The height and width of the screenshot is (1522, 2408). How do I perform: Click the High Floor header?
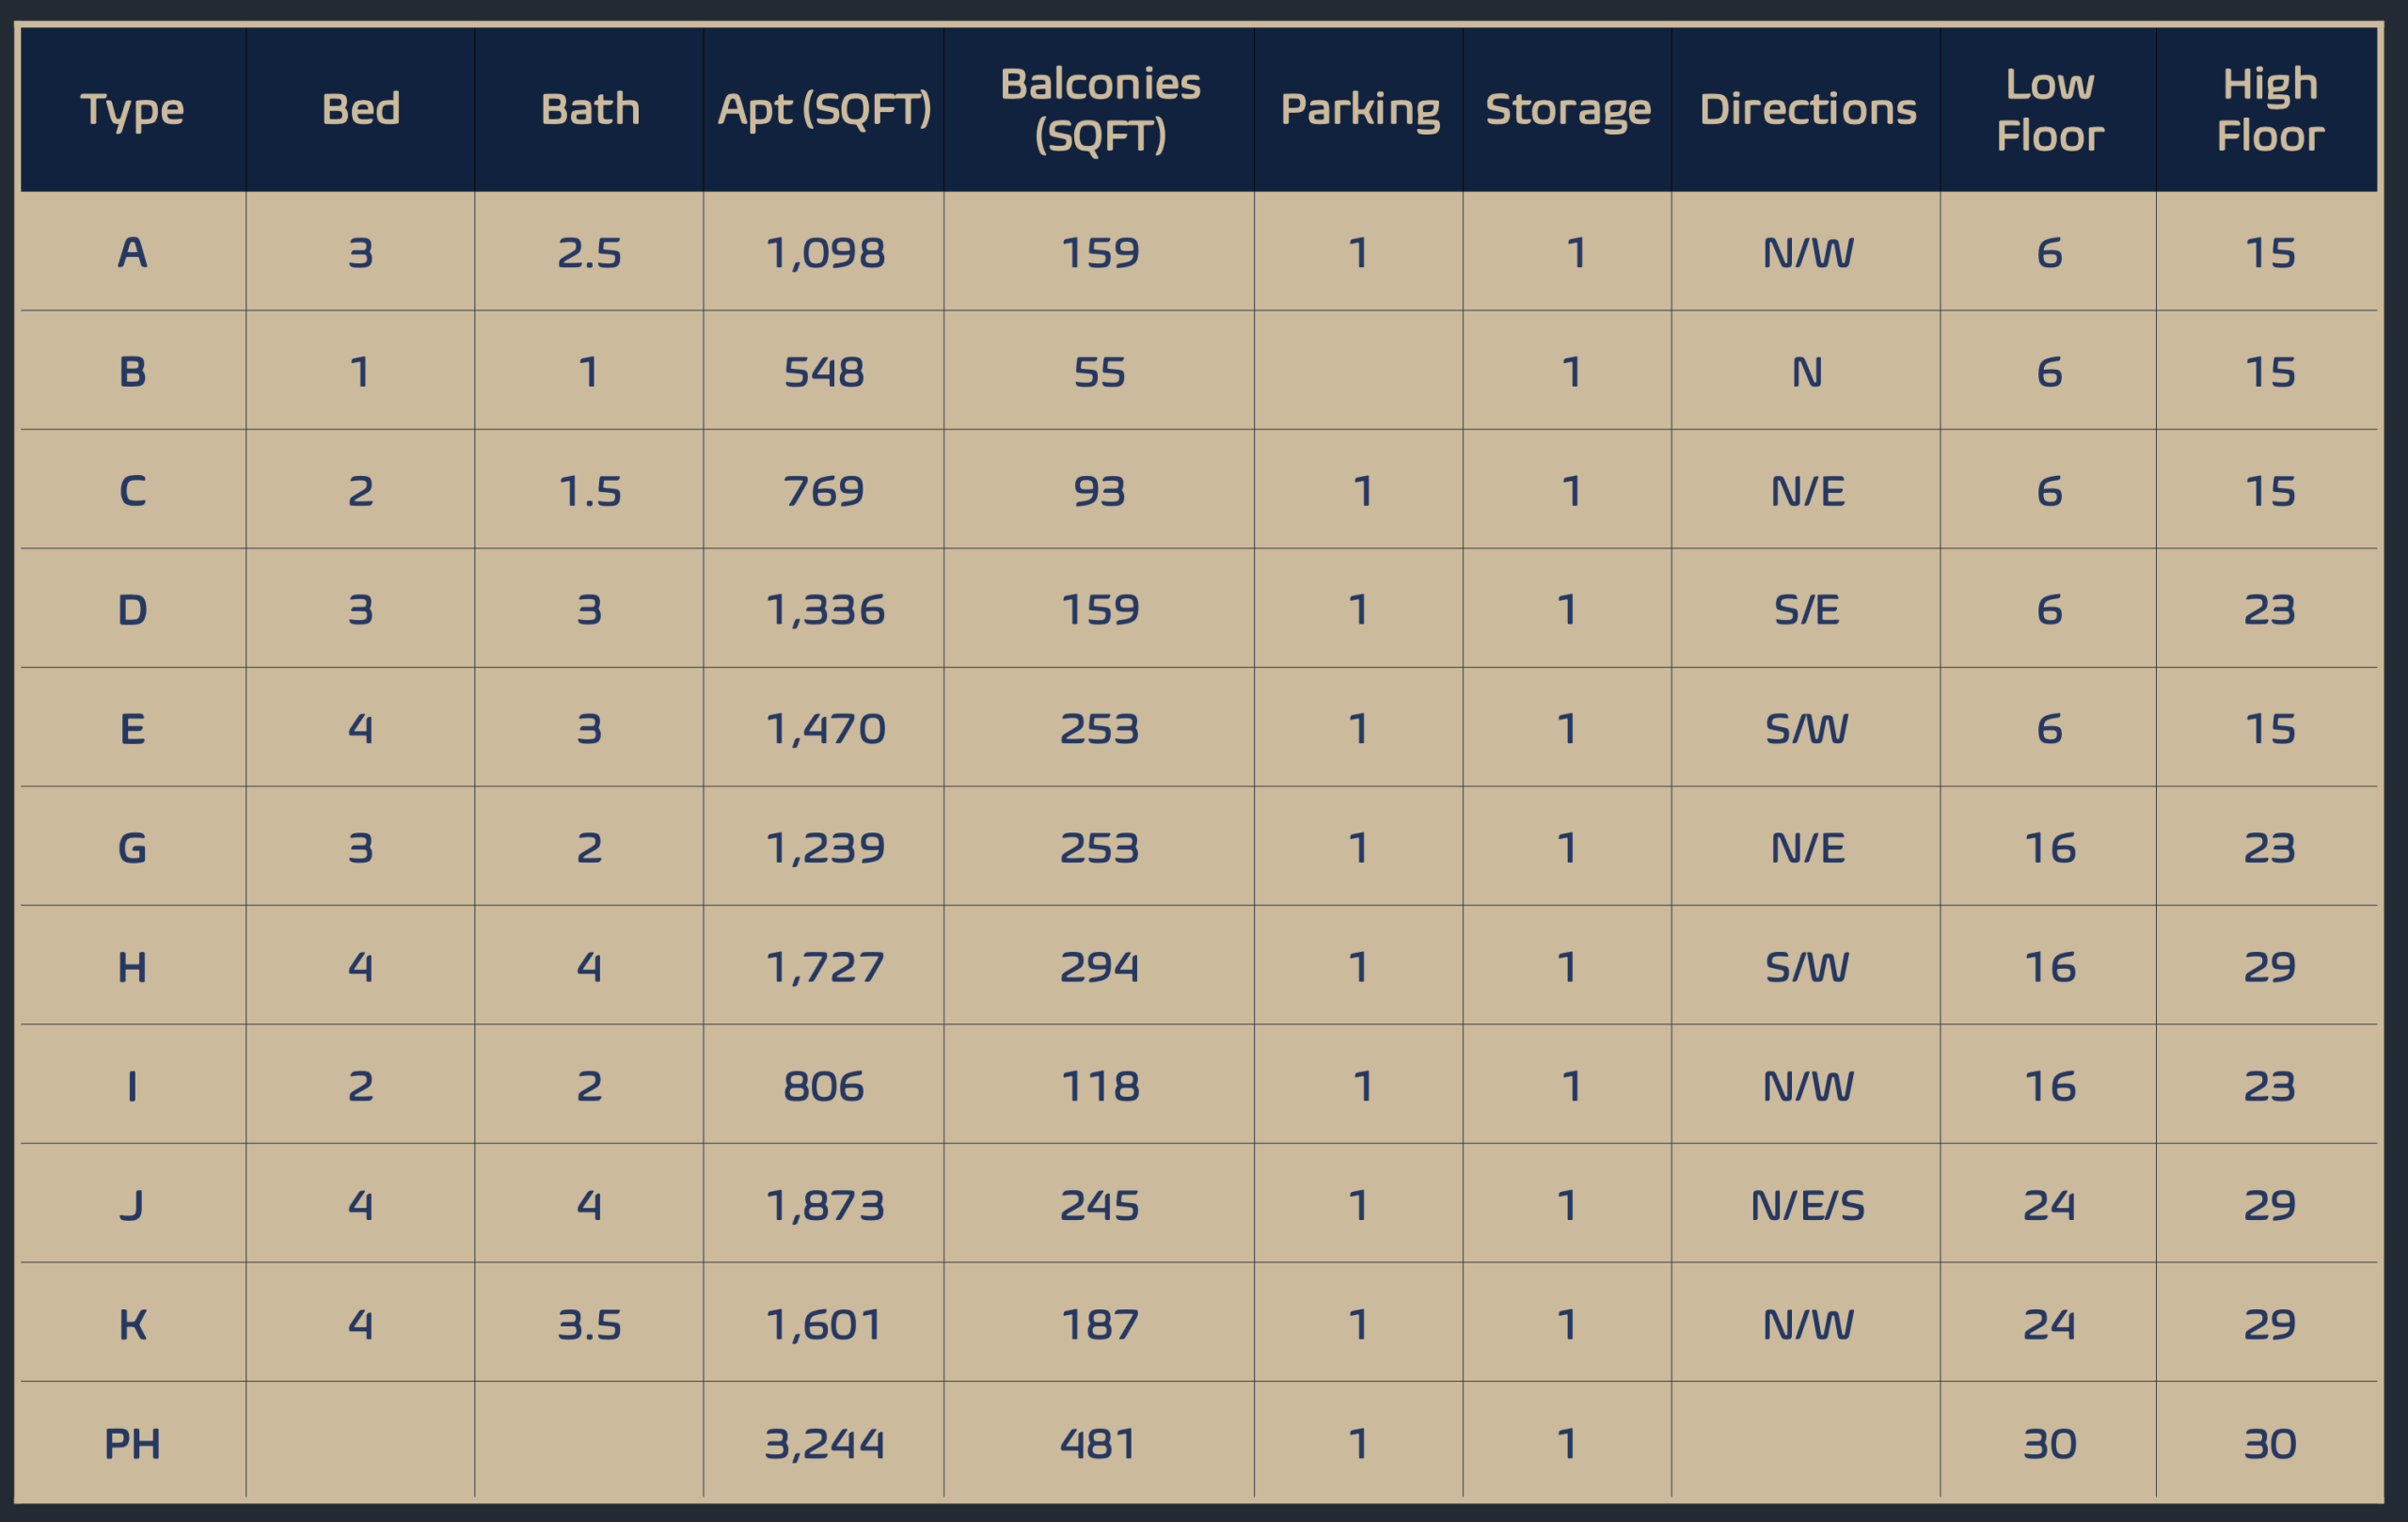click(2269, 109)
